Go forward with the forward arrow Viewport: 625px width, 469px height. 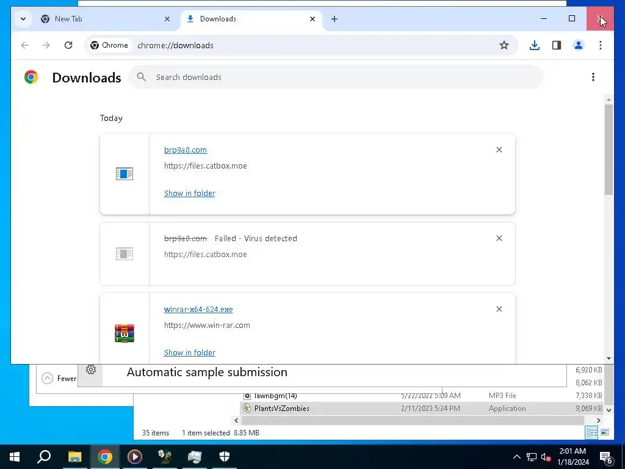46,45
